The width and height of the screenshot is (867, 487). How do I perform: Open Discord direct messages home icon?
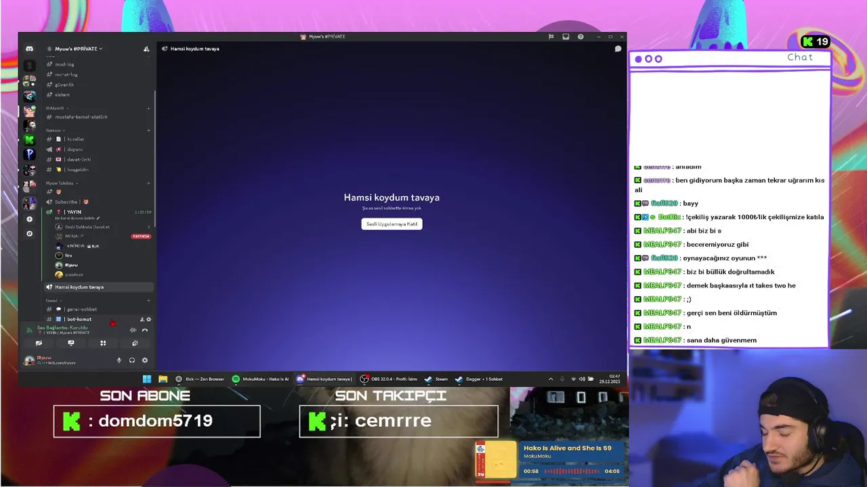pos(29,49)
